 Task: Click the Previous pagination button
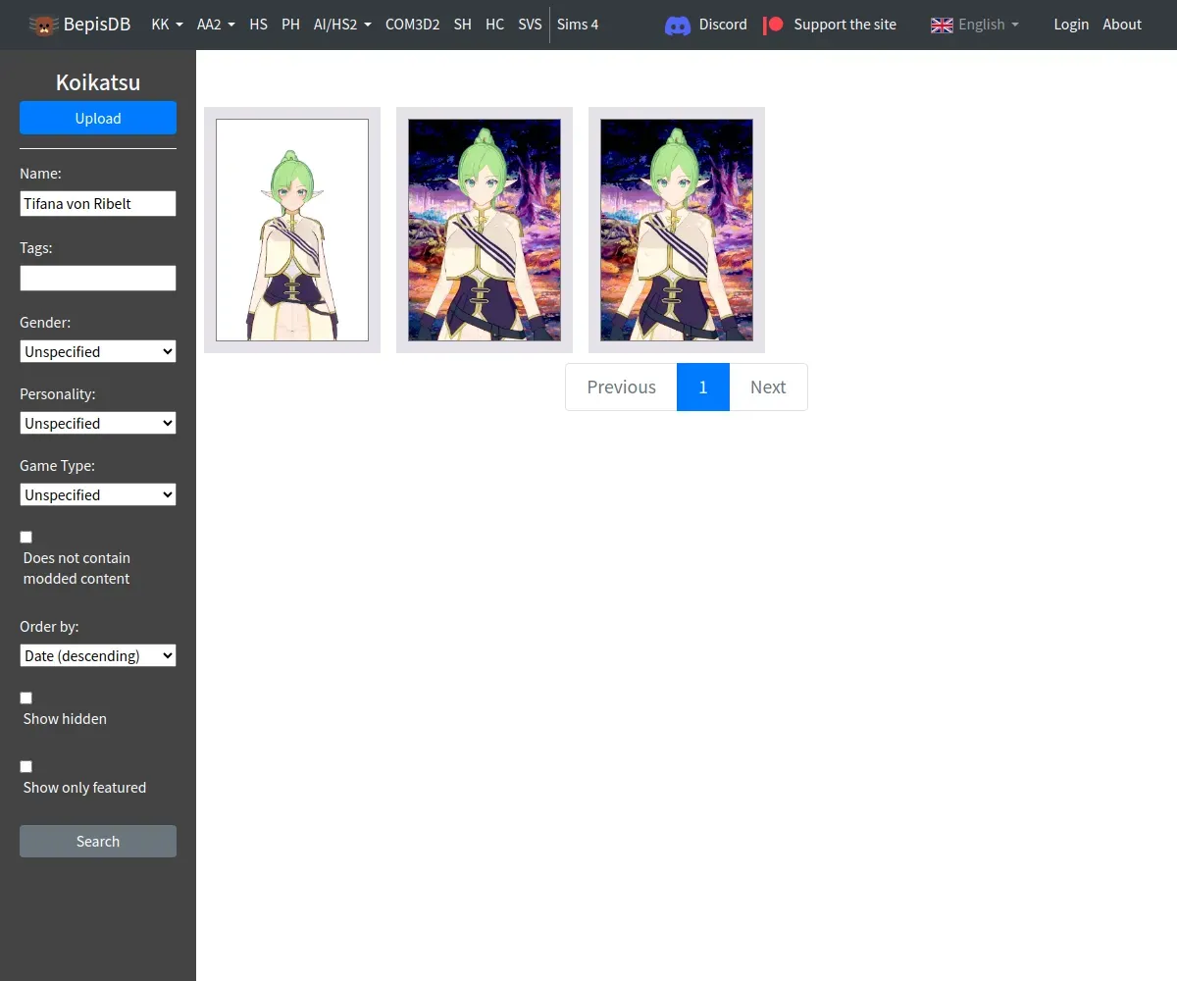point(621,387)
